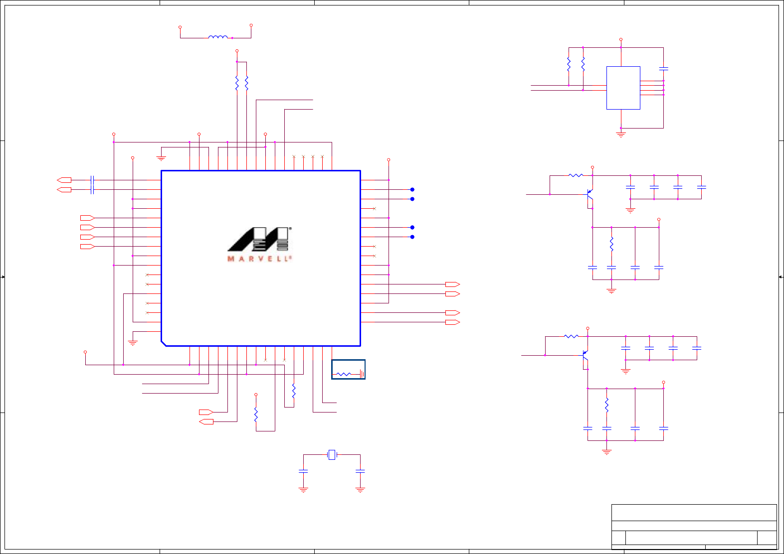Viewport: 784px width, 554px height.
Task: Select the small IC rectangle in upper-right circuit
Action: pos(623,88)
